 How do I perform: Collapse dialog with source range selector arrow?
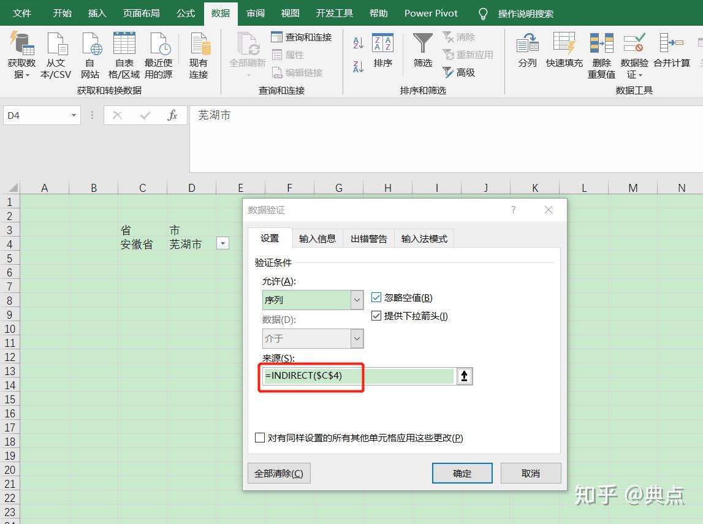point(465,376)
